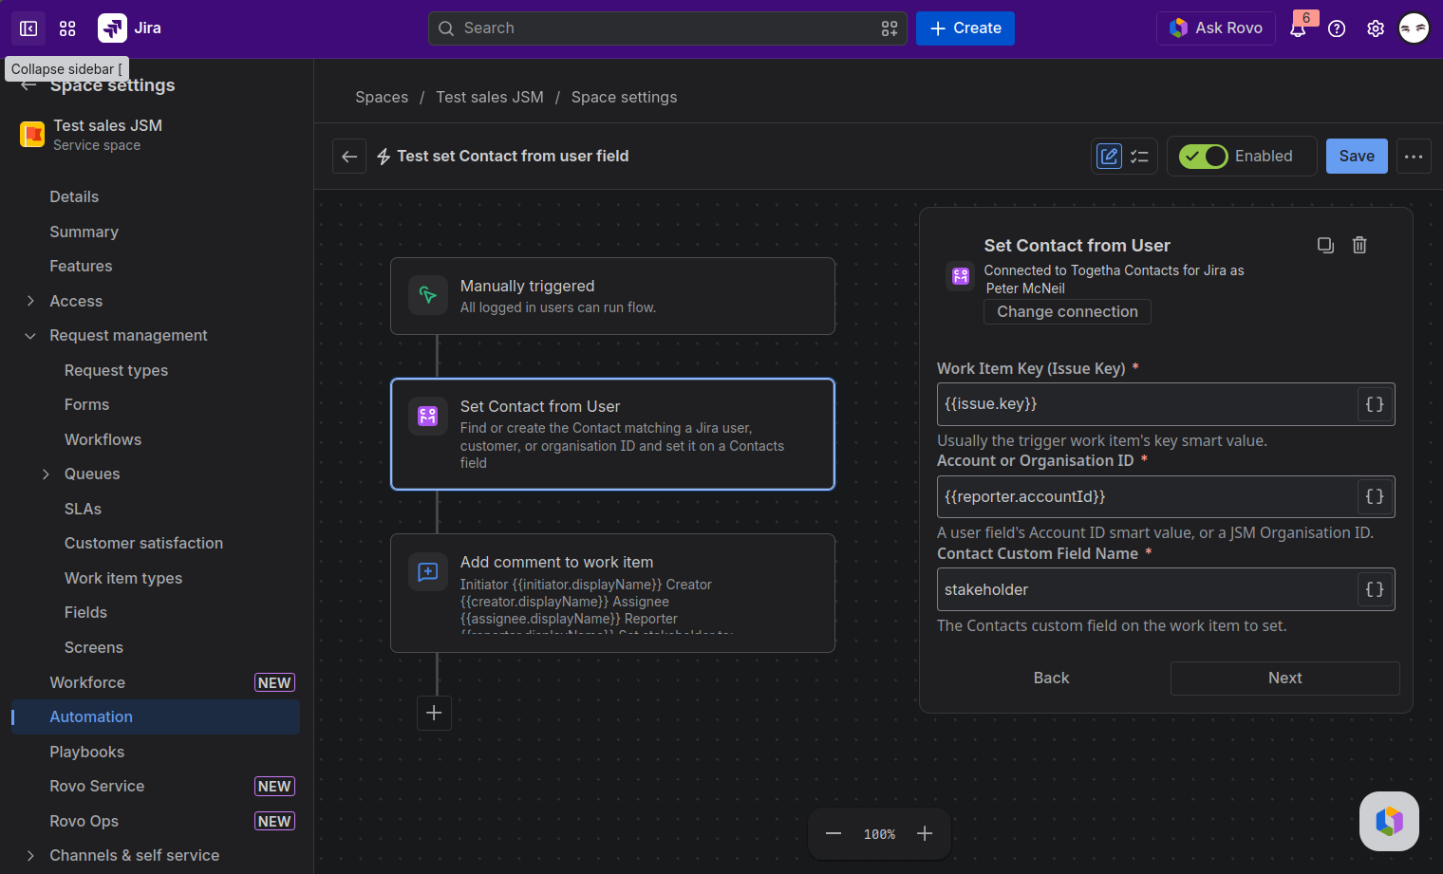Open the Features settings page
1443x874 pixels.
81,267
